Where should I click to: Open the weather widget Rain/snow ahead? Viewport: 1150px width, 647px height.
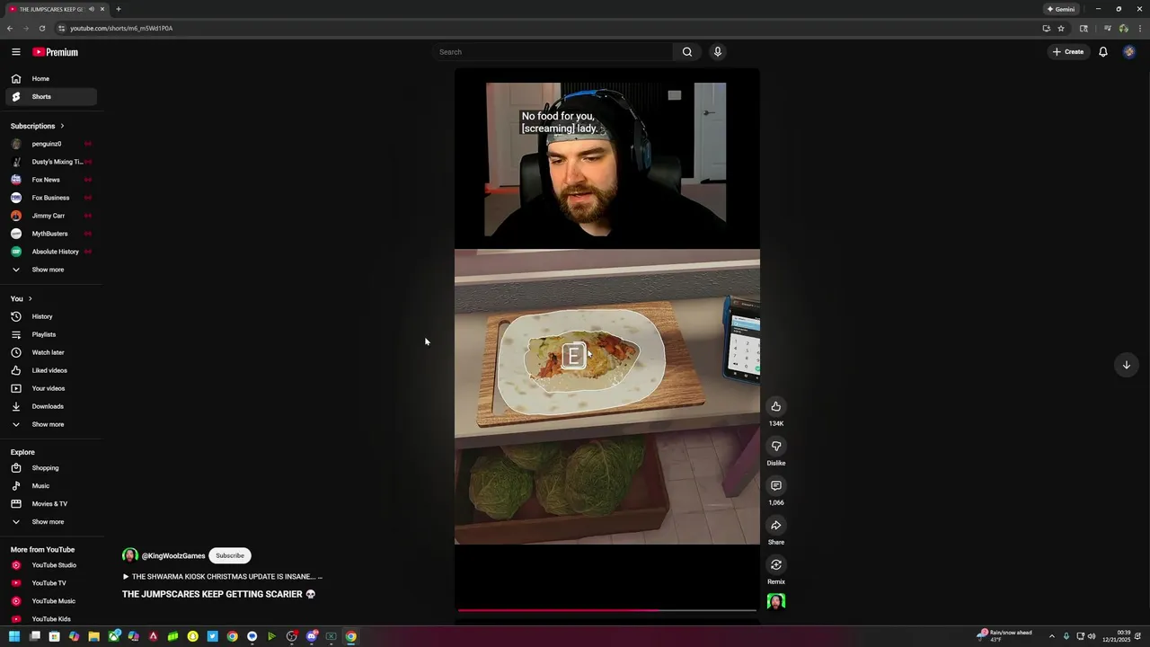point(1005,635)
